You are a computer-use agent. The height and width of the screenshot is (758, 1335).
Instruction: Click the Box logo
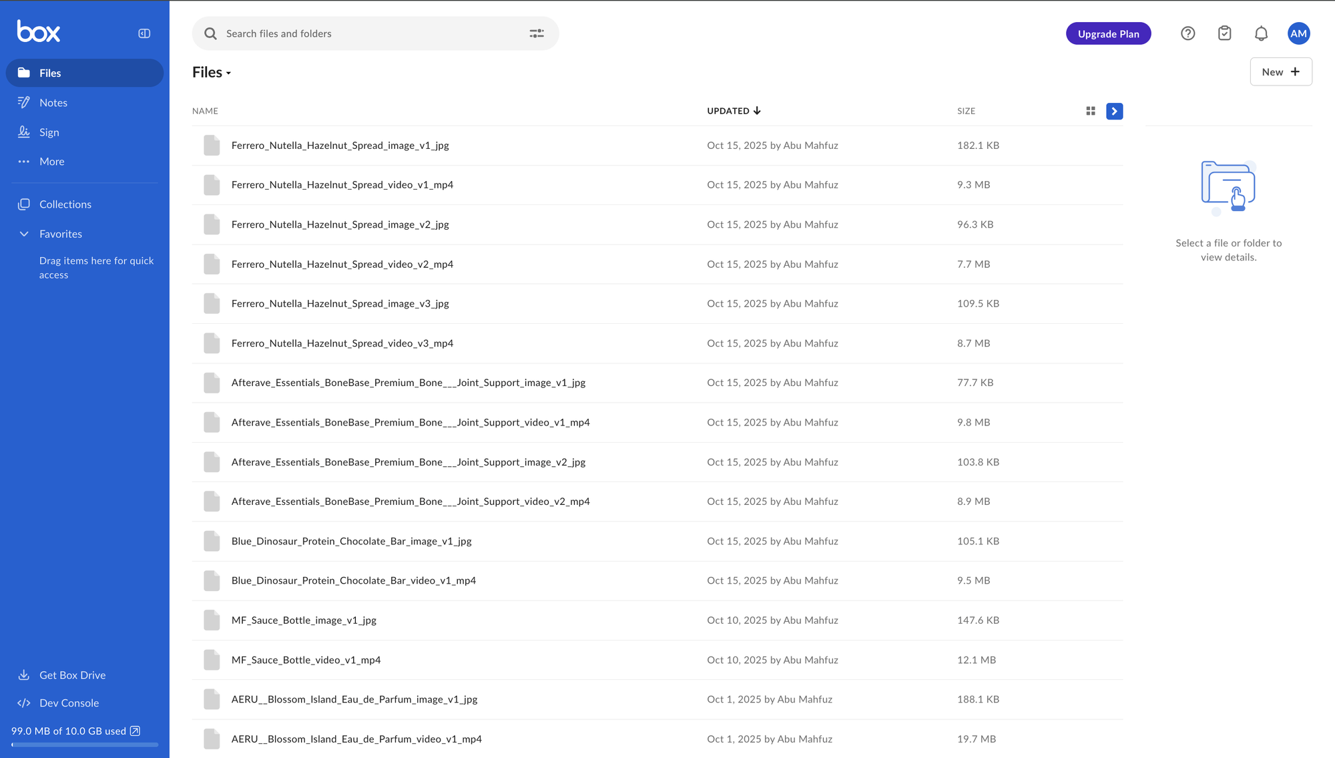(39, 31)
